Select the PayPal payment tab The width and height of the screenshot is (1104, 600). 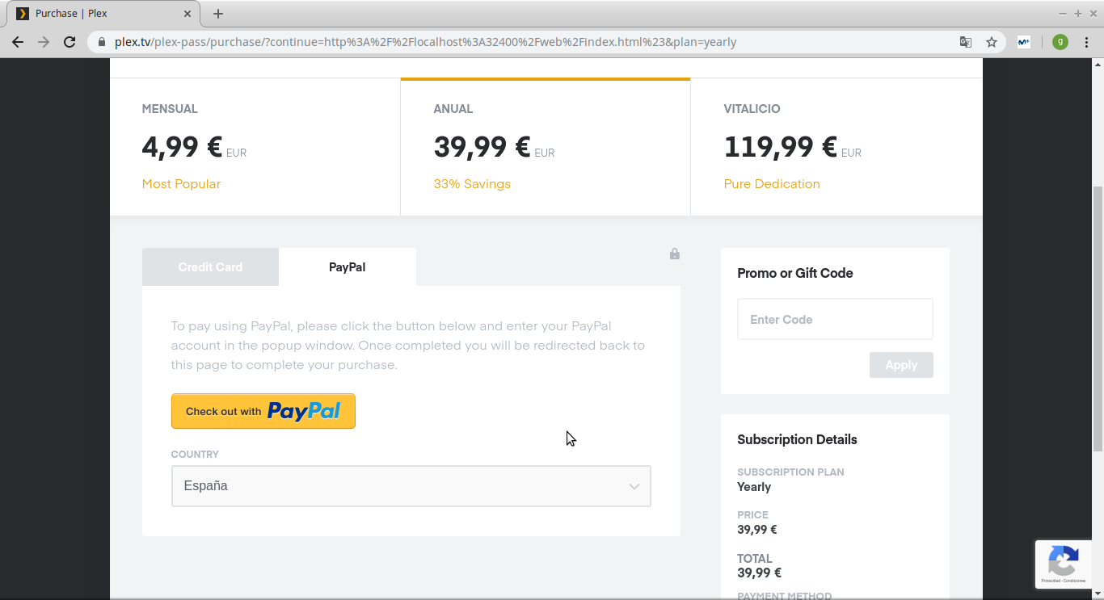click(348, 267)
